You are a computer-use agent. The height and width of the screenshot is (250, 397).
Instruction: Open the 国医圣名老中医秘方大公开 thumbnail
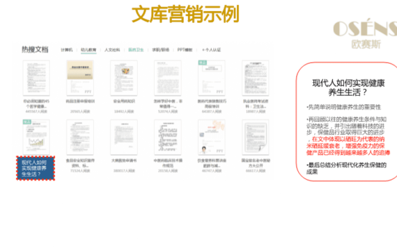pos(255,137)
